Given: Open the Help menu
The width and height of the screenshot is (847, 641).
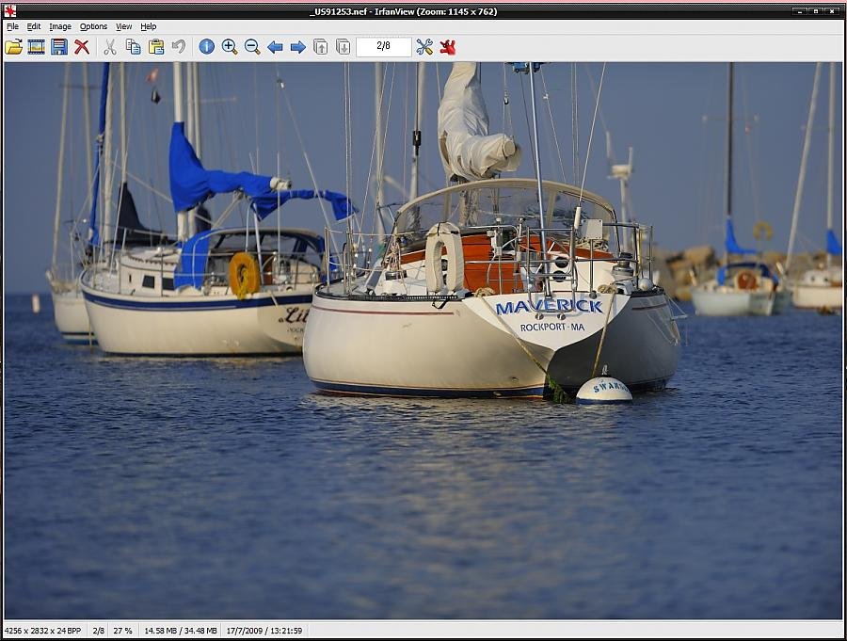Looking at the screenshot, I should coord(149,26).
